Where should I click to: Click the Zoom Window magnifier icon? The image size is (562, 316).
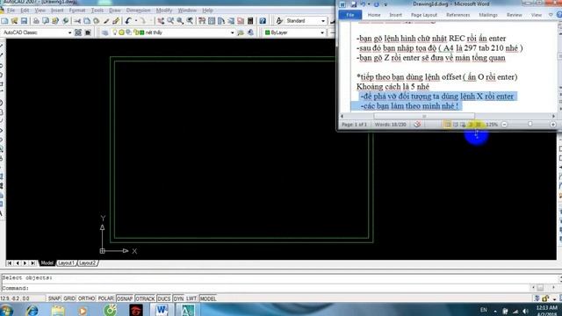[x=180, y=21]
